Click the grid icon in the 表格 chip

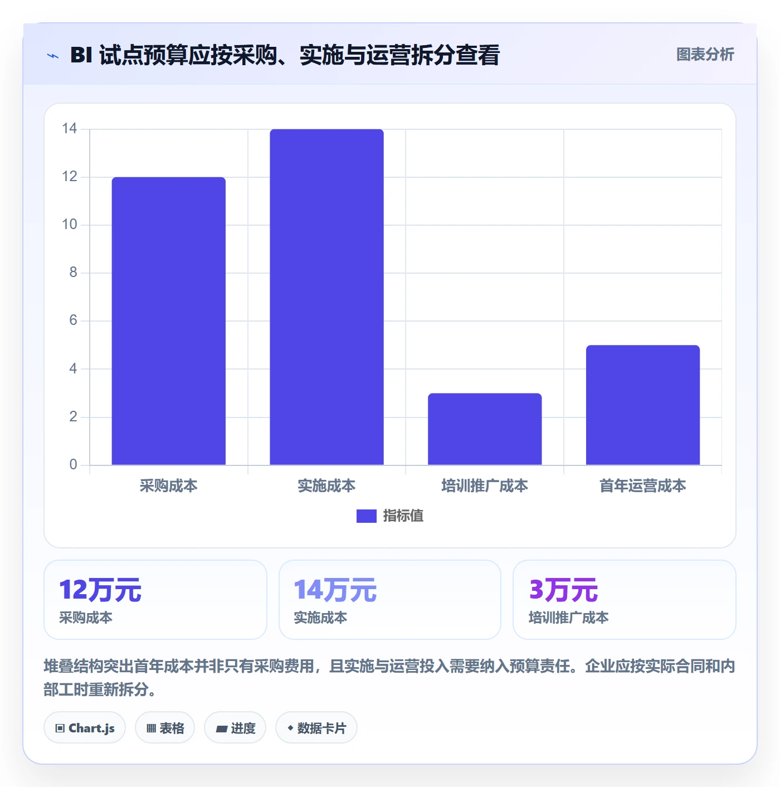pos(151,728)
